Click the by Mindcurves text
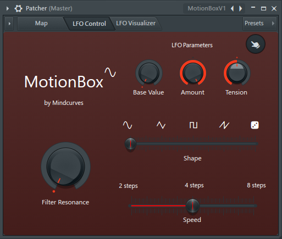 pos(64,103)
